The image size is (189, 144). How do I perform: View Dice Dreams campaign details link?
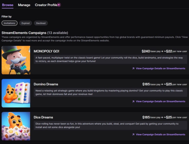pyautogui.click(x=161, y=135)
